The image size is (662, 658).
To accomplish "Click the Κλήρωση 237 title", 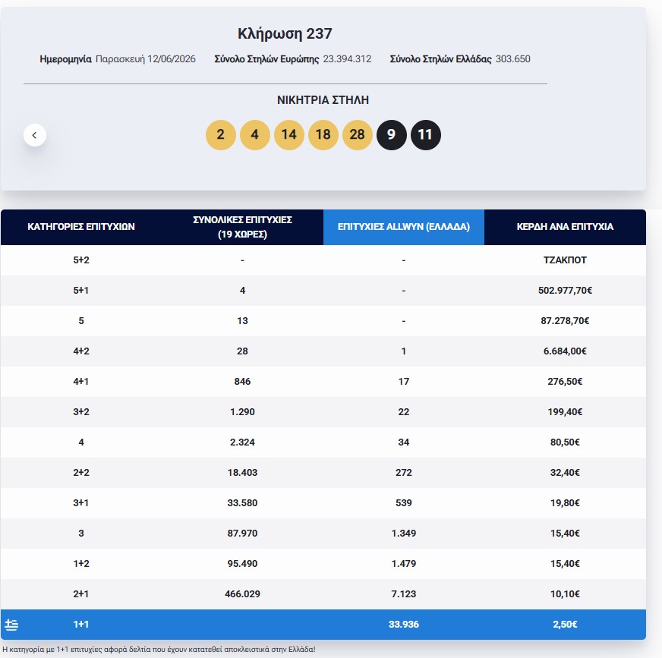I will (285, 33).
